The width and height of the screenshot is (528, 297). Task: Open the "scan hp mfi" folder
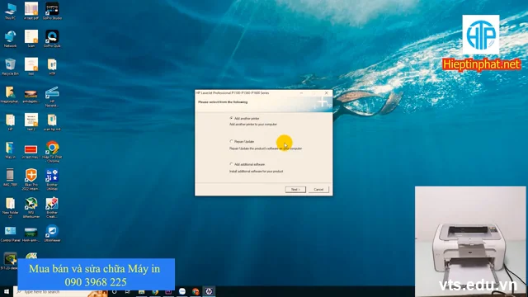[52, 122]
